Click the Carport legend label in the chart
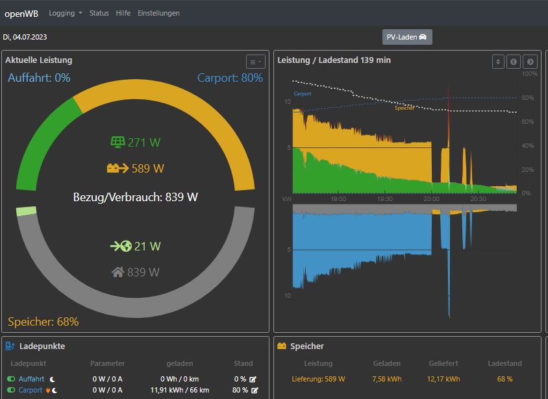The image size is (548, 399). (303, 93)
